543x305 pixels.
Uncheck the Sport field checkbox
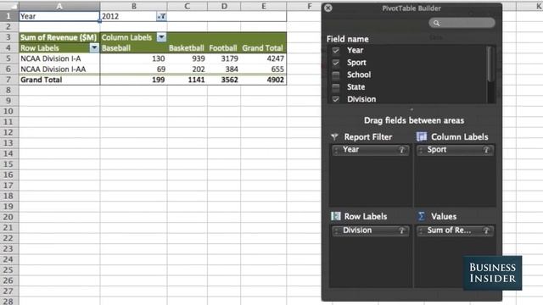[336, 63]
